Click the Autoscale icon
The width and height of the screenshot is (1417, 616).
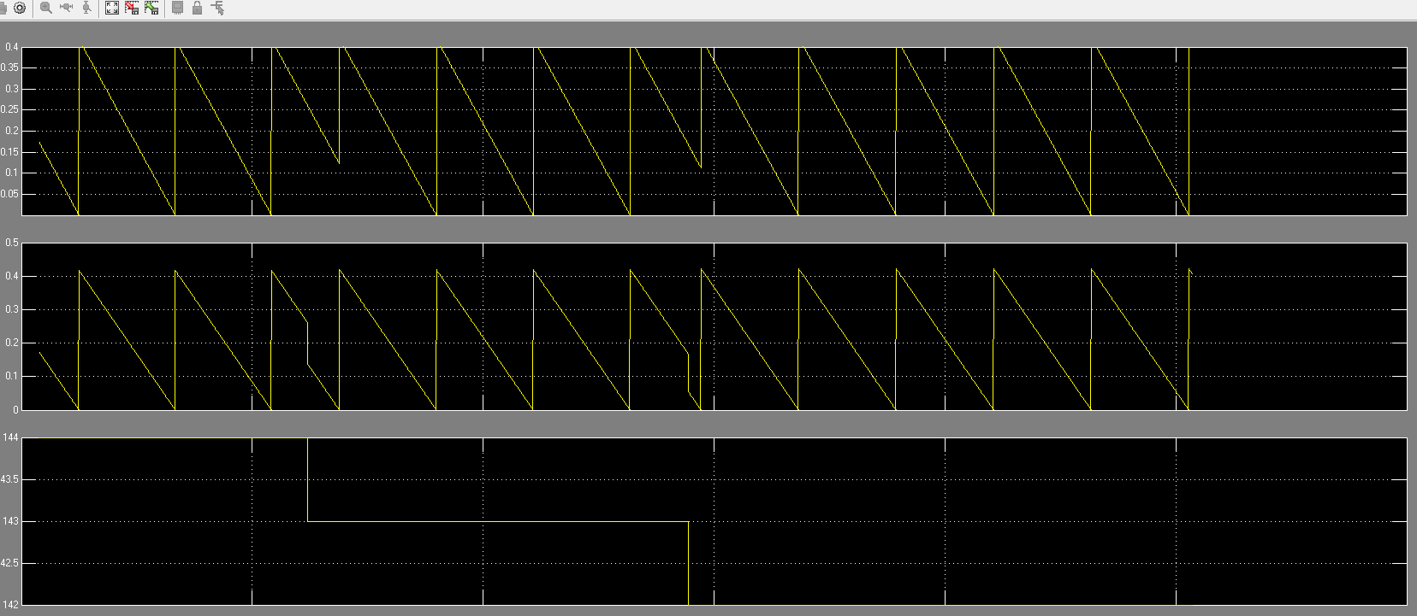pos(112,8)
